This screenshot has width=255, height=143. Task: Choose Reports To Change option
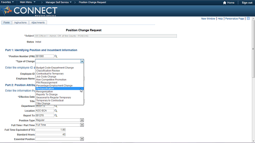pos(59,95)
